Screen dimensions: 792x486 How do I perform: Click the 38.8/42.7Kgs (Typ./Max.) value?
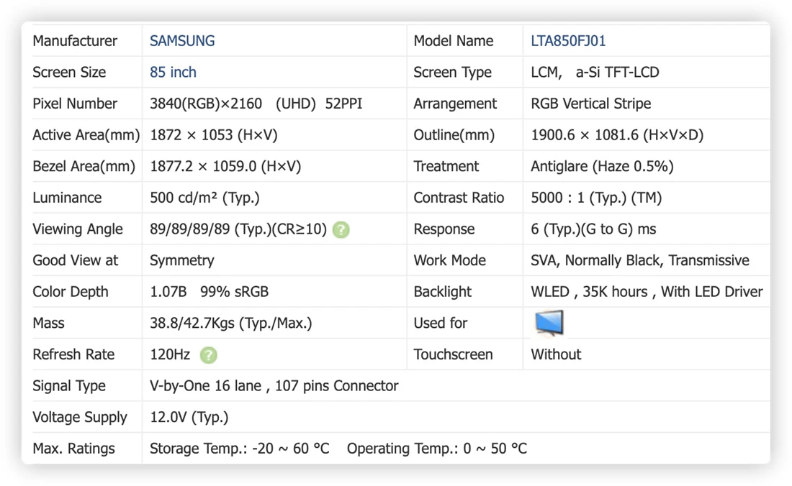(x=231, y=323)
